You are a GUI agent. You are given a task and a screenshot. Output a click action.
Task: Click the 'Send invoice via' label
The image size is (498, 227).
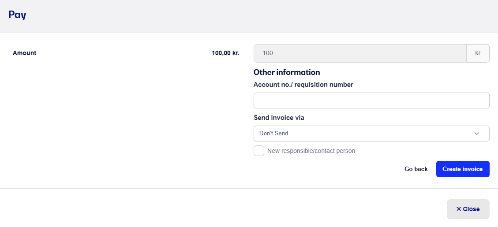pos(279,118)
